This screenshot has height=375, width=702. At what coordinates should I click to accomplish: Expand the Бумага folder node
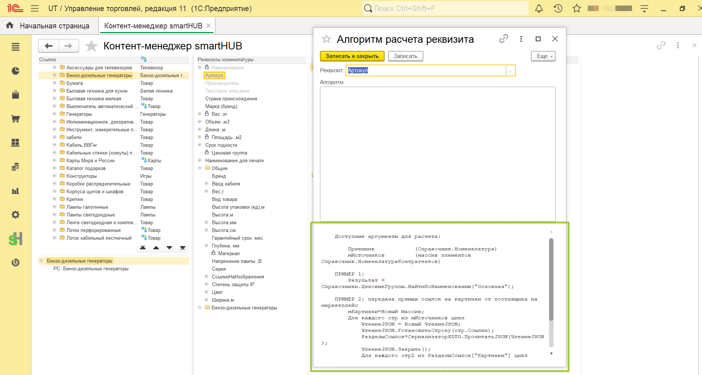pyautogui.click(x=54, y=83)
